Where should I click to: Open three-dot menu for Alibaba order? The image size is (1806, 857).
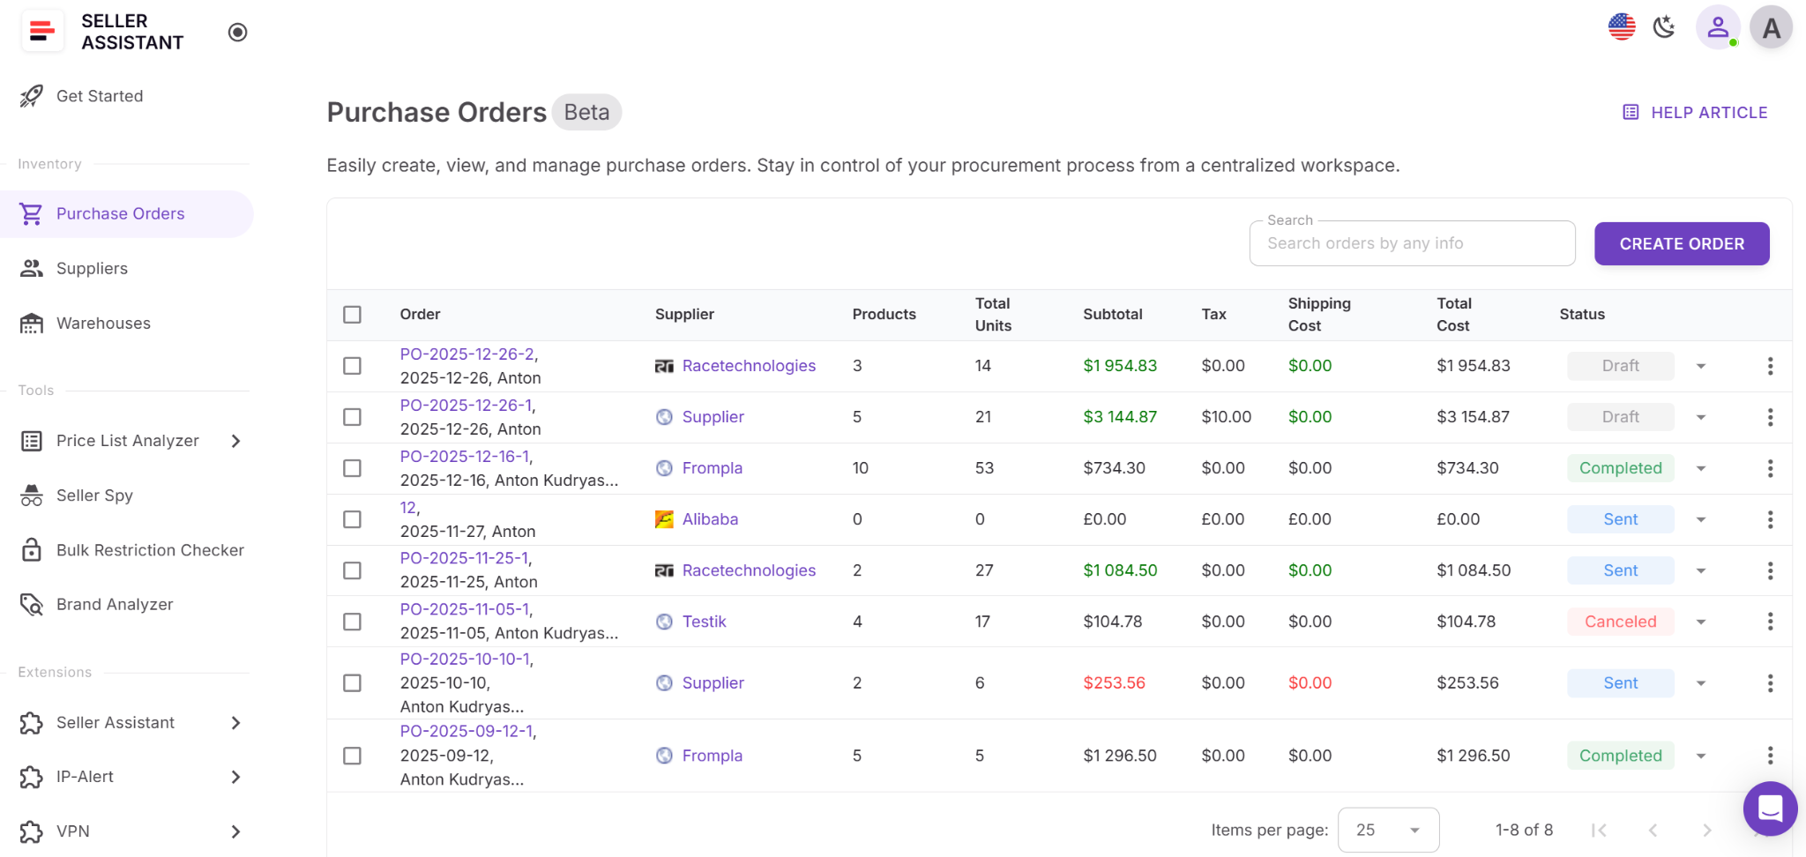1770,519
